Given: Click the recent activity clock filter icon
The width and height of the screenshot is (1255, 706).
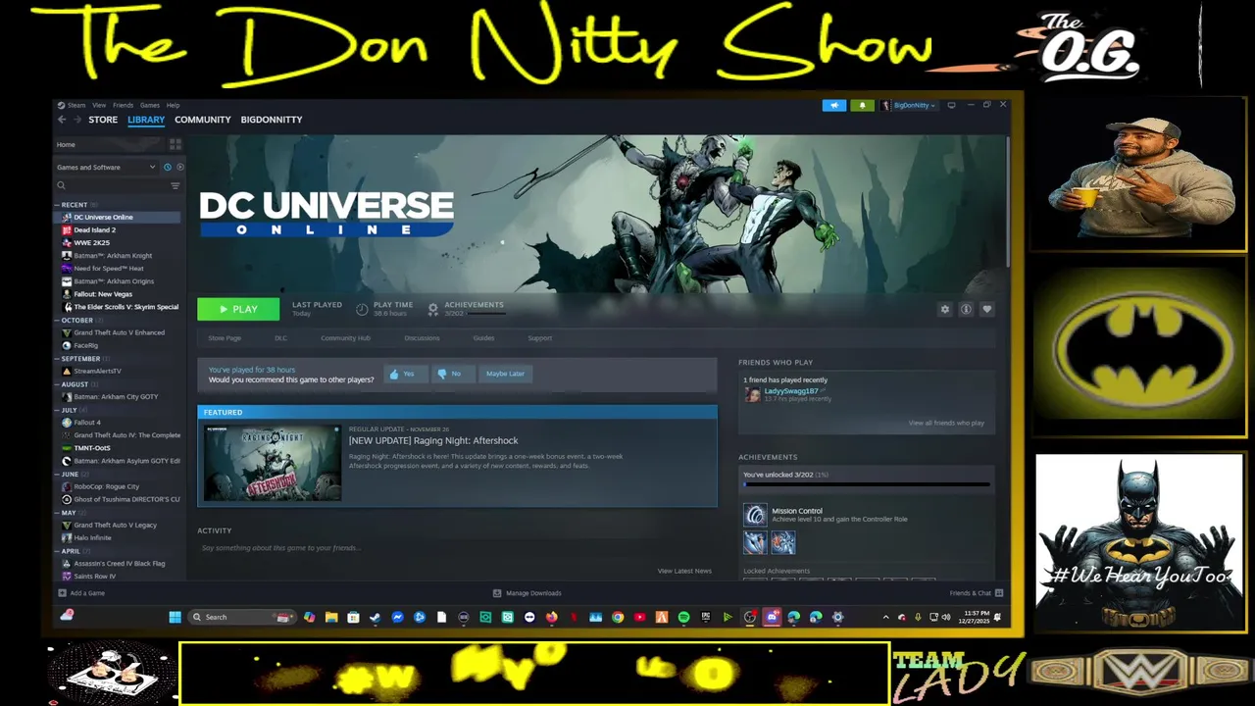Looking at the screenshot, I should point(168,167).
